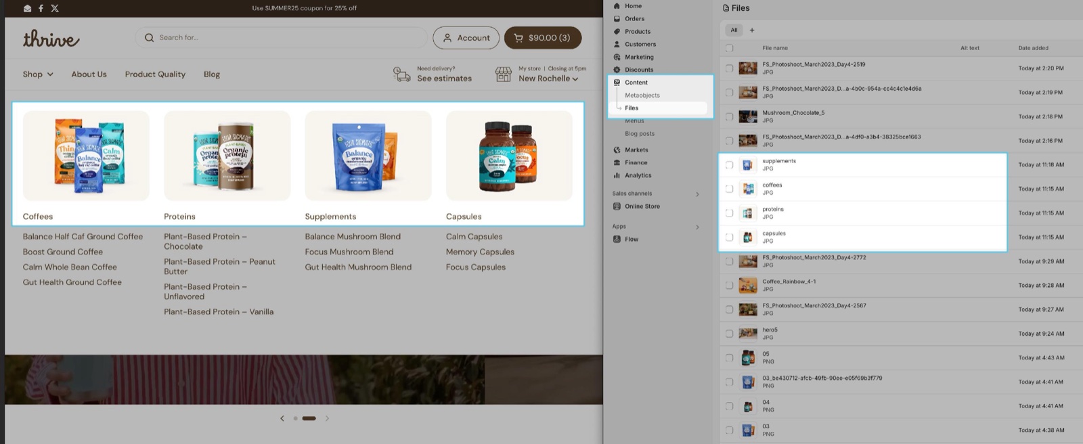Open the $90.00 (3) cart button
The height and width of the screenshot is (444, 1083).
point(543,38)
